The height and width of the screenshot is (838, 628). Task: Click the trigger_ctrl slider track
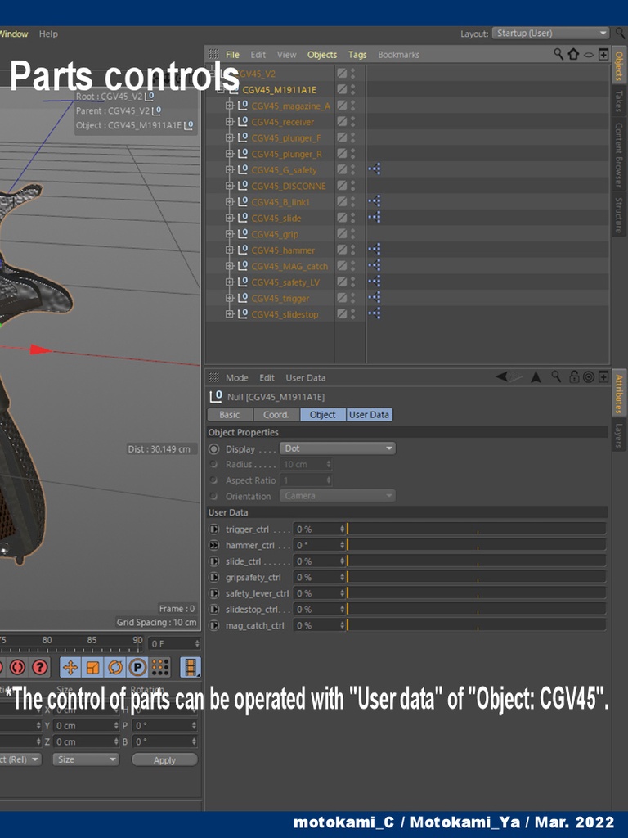point(477,529)
